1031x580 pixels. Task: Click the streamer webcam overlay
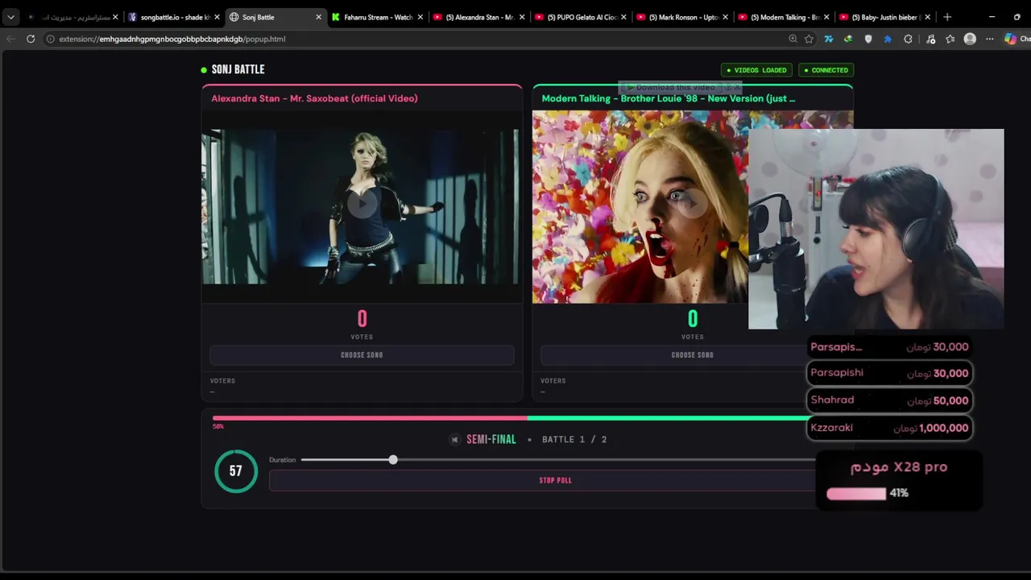coord(876,229)
